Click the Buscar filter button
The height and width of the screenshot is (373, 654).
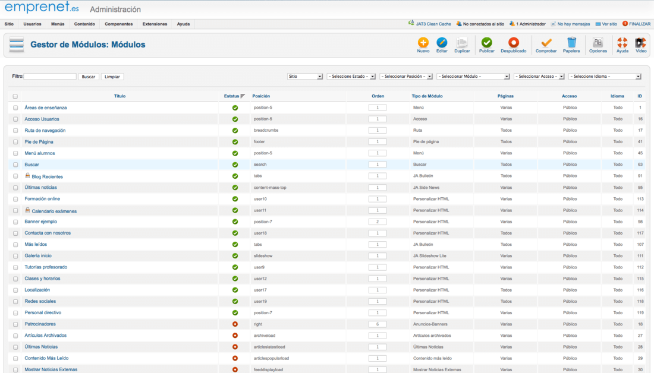click(x=89, y=77)
